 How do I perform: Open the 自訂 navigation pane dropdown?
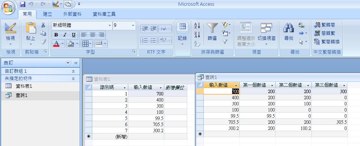pyautogui.click(x=68, y=63)
